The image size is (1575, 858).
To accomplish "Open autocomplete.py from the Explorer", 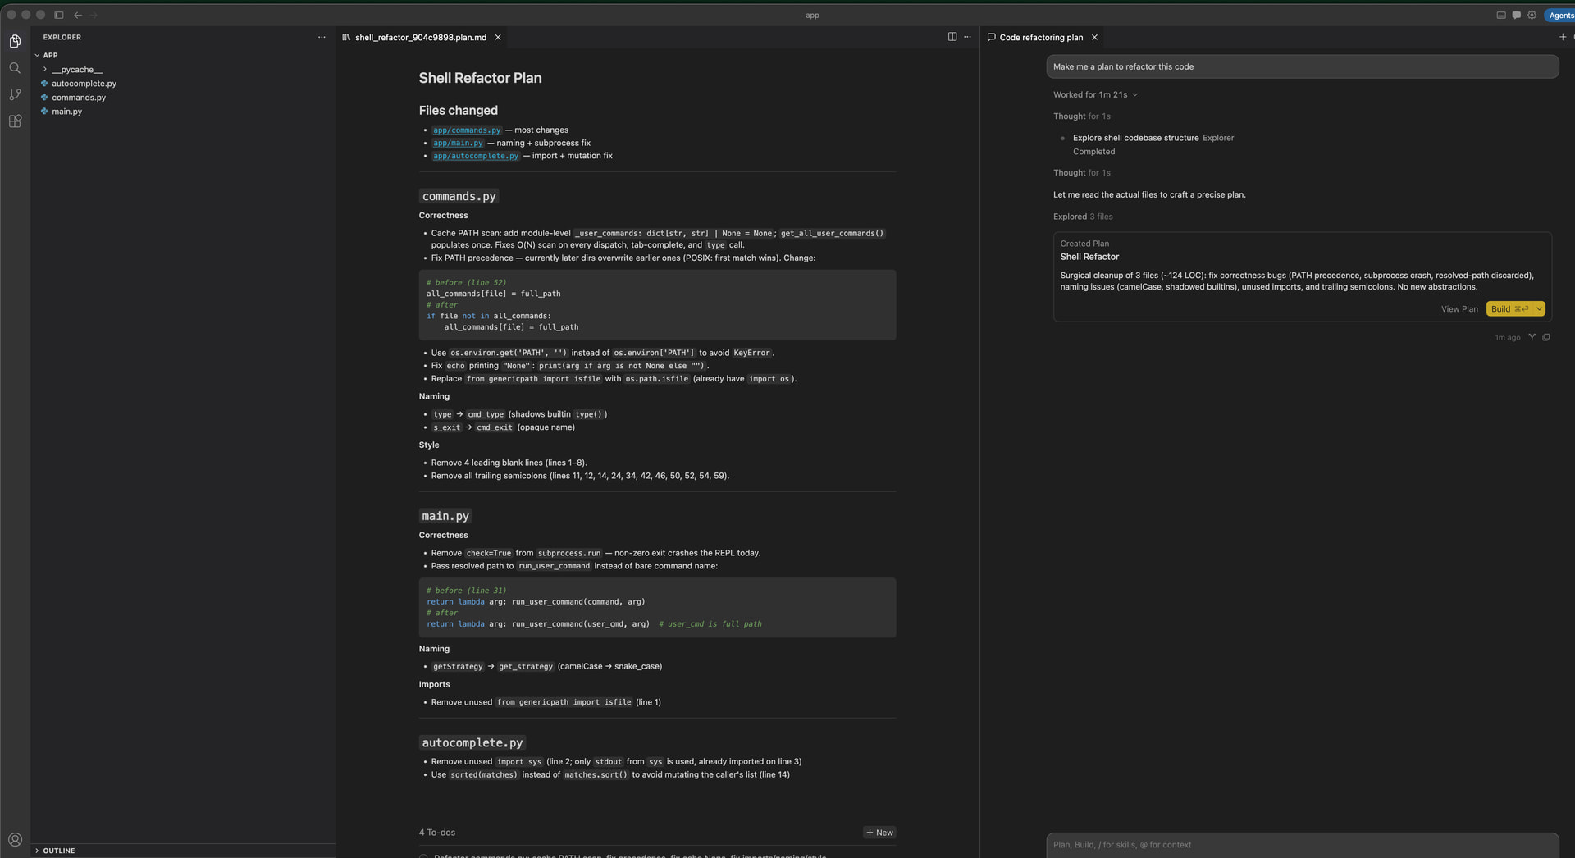I will 84,84.
